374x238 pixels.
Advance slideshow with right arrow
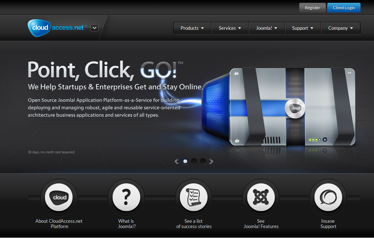211,161
